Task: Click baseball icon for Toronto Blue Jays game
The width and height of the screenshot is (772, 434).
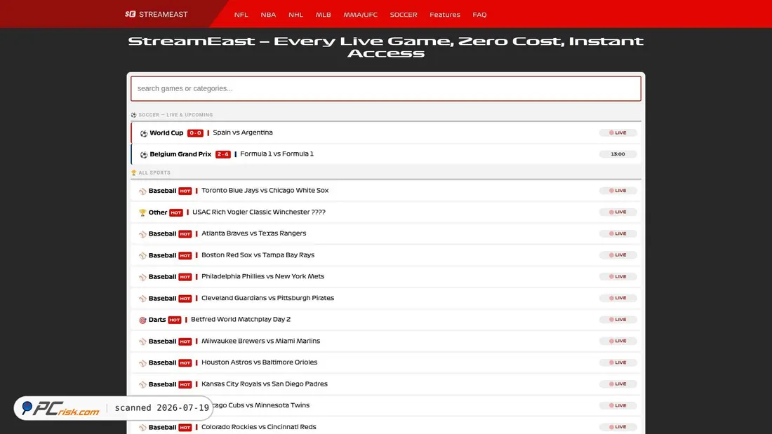Action: click(142, 191)
